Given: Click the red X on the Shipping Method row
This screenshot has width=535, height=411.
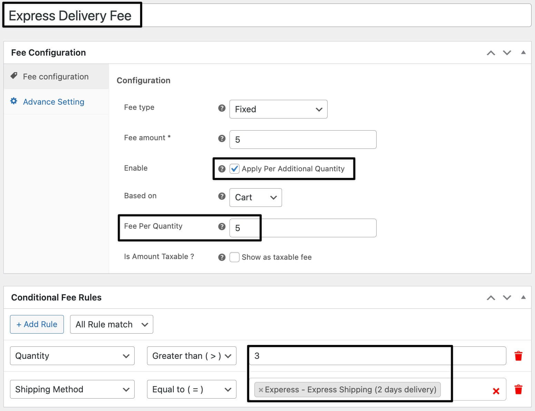Looking at the screenshot, I should tap(496, 391).
